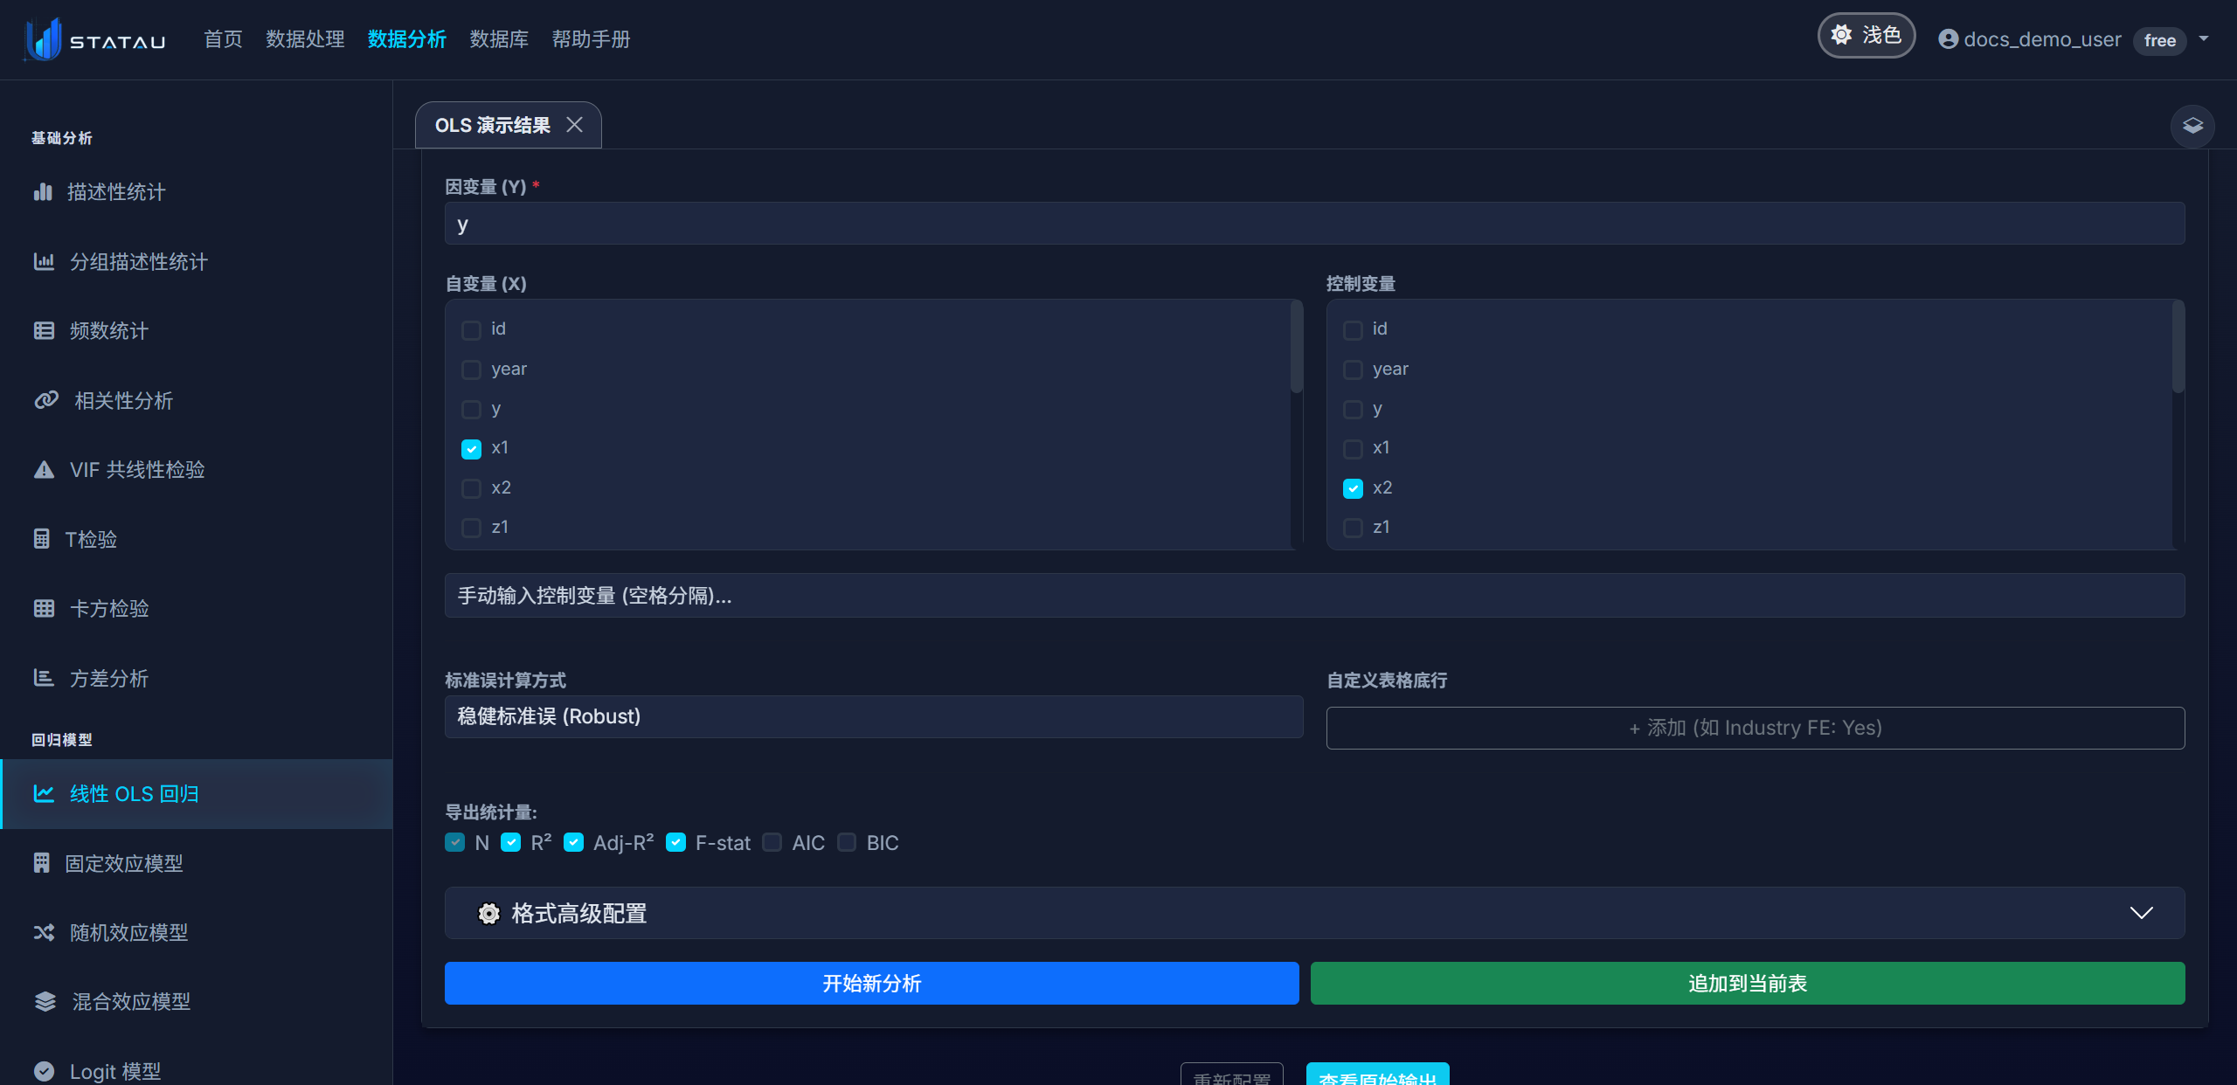
Task: Open the 标准误计算方式 dropdown
Action: (x=874, y=716)
